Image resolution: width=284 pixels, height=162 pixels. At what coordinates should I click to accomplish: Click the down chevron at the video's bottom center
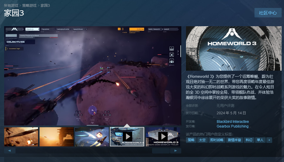[92, 123]
